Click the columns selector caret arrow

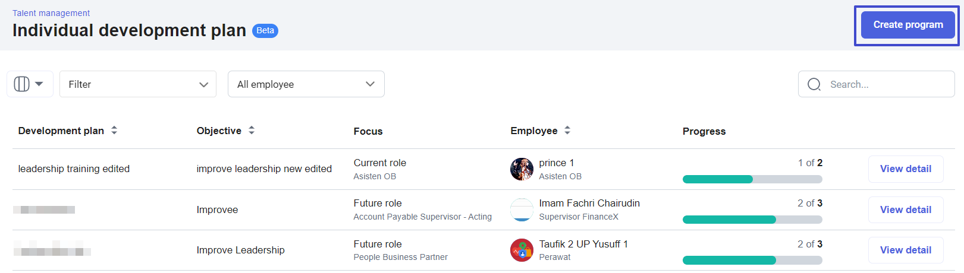(x=39, y=84)
